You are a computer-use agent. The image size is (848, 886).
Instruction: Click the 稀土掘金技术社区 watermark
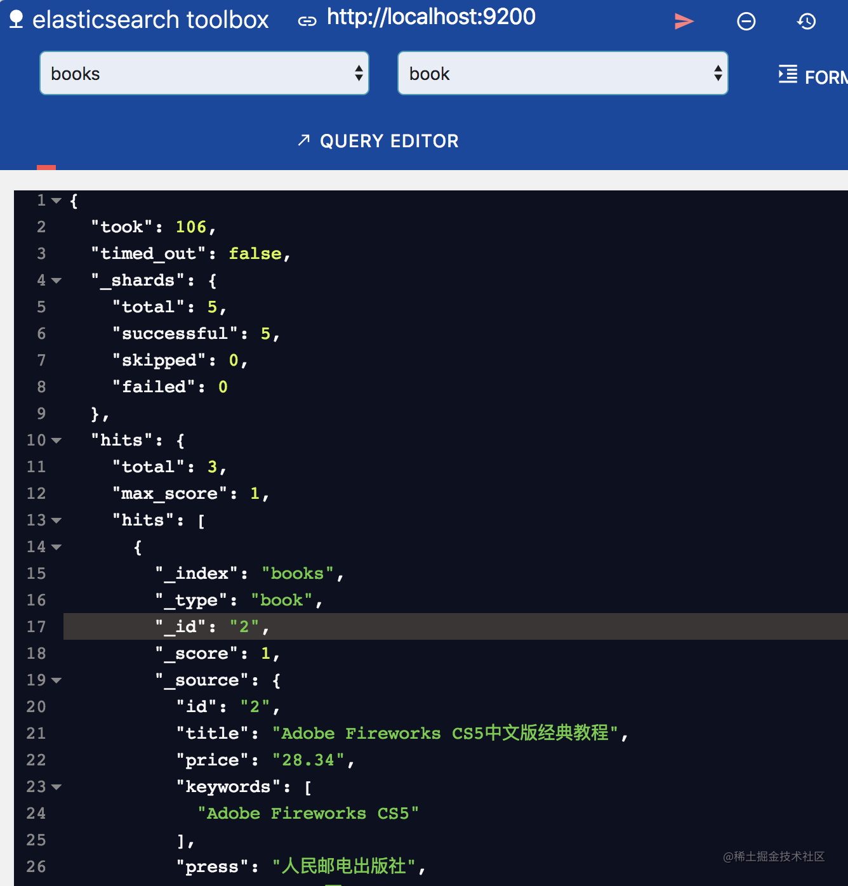coord(774,856)
